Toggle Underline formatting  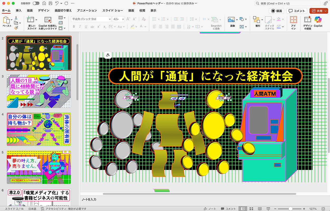(86, 27)
